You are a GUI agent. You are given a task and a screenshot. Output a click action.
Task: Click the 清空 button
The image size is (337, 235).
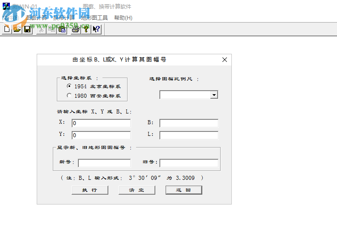pos(137,190)
